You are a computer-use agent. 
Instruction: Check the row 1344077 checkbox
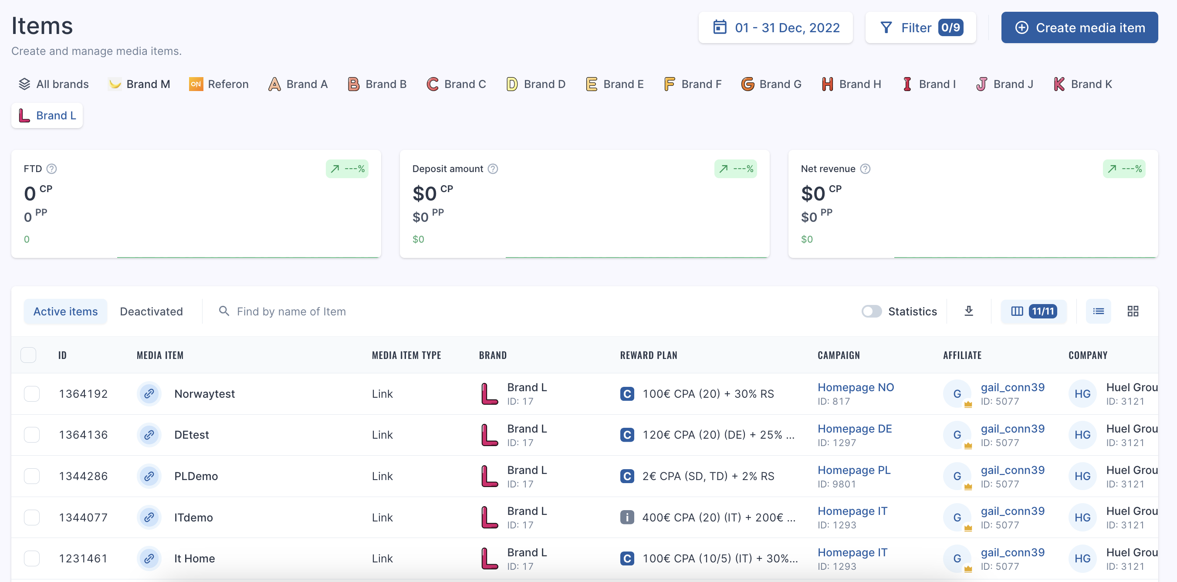point(31,517)
